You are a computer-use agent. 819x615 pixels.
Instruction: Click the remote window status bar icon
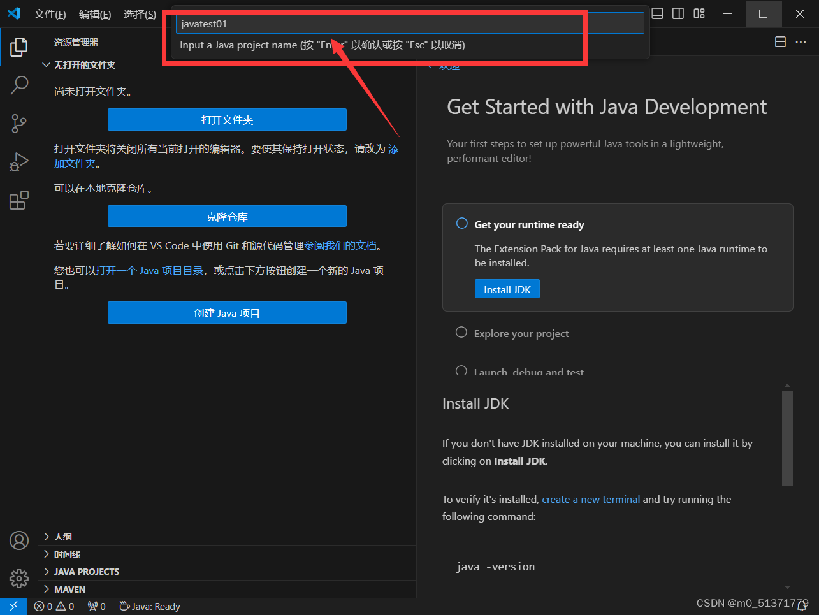(13, 606)
